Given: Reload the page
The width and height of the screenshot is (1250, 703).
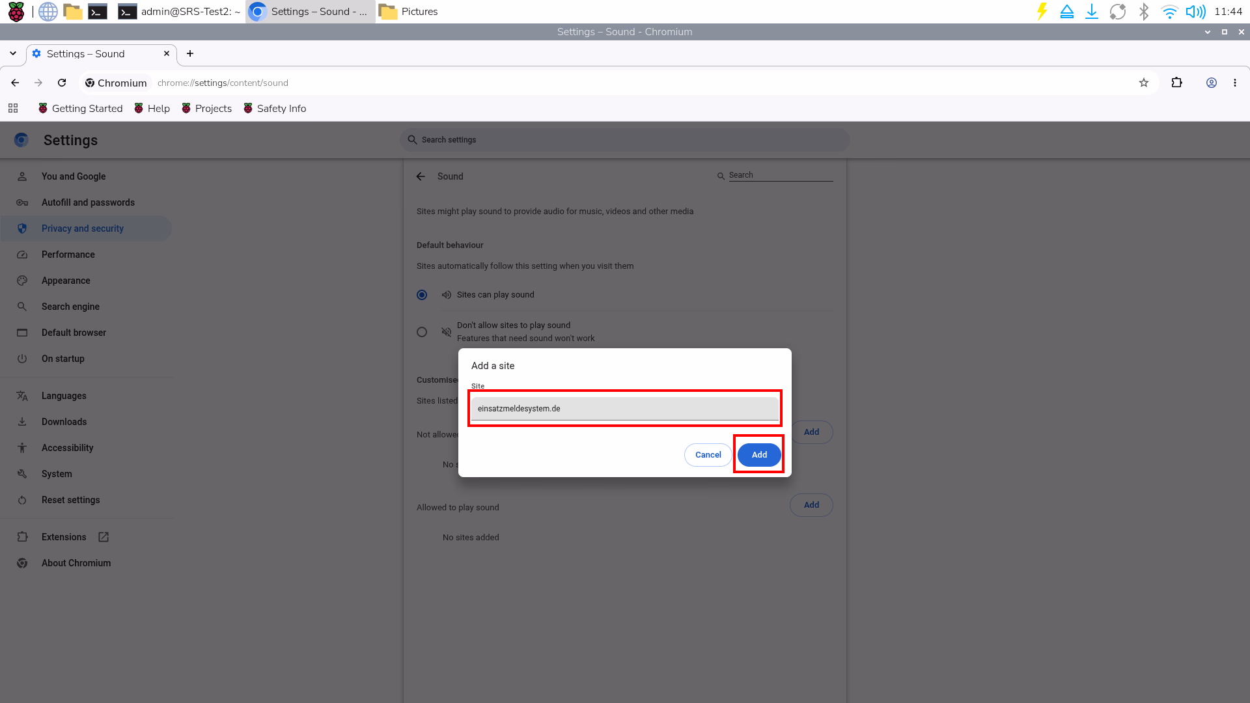Looking at the screenshot, I should (62, 83).
